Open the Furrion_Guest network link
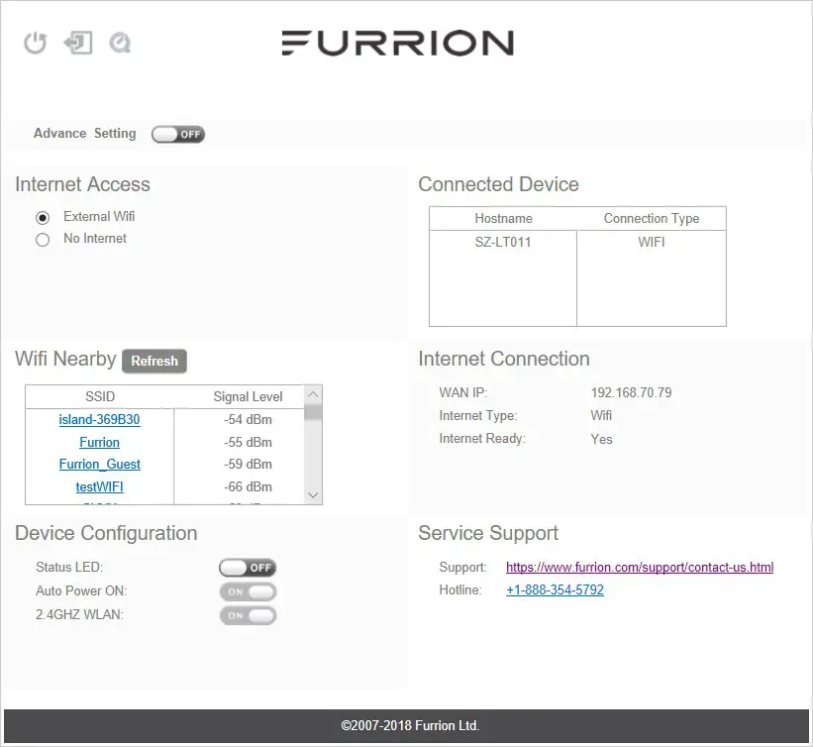Viewport: 813px width, 747px height. click(x=99, y=464)
